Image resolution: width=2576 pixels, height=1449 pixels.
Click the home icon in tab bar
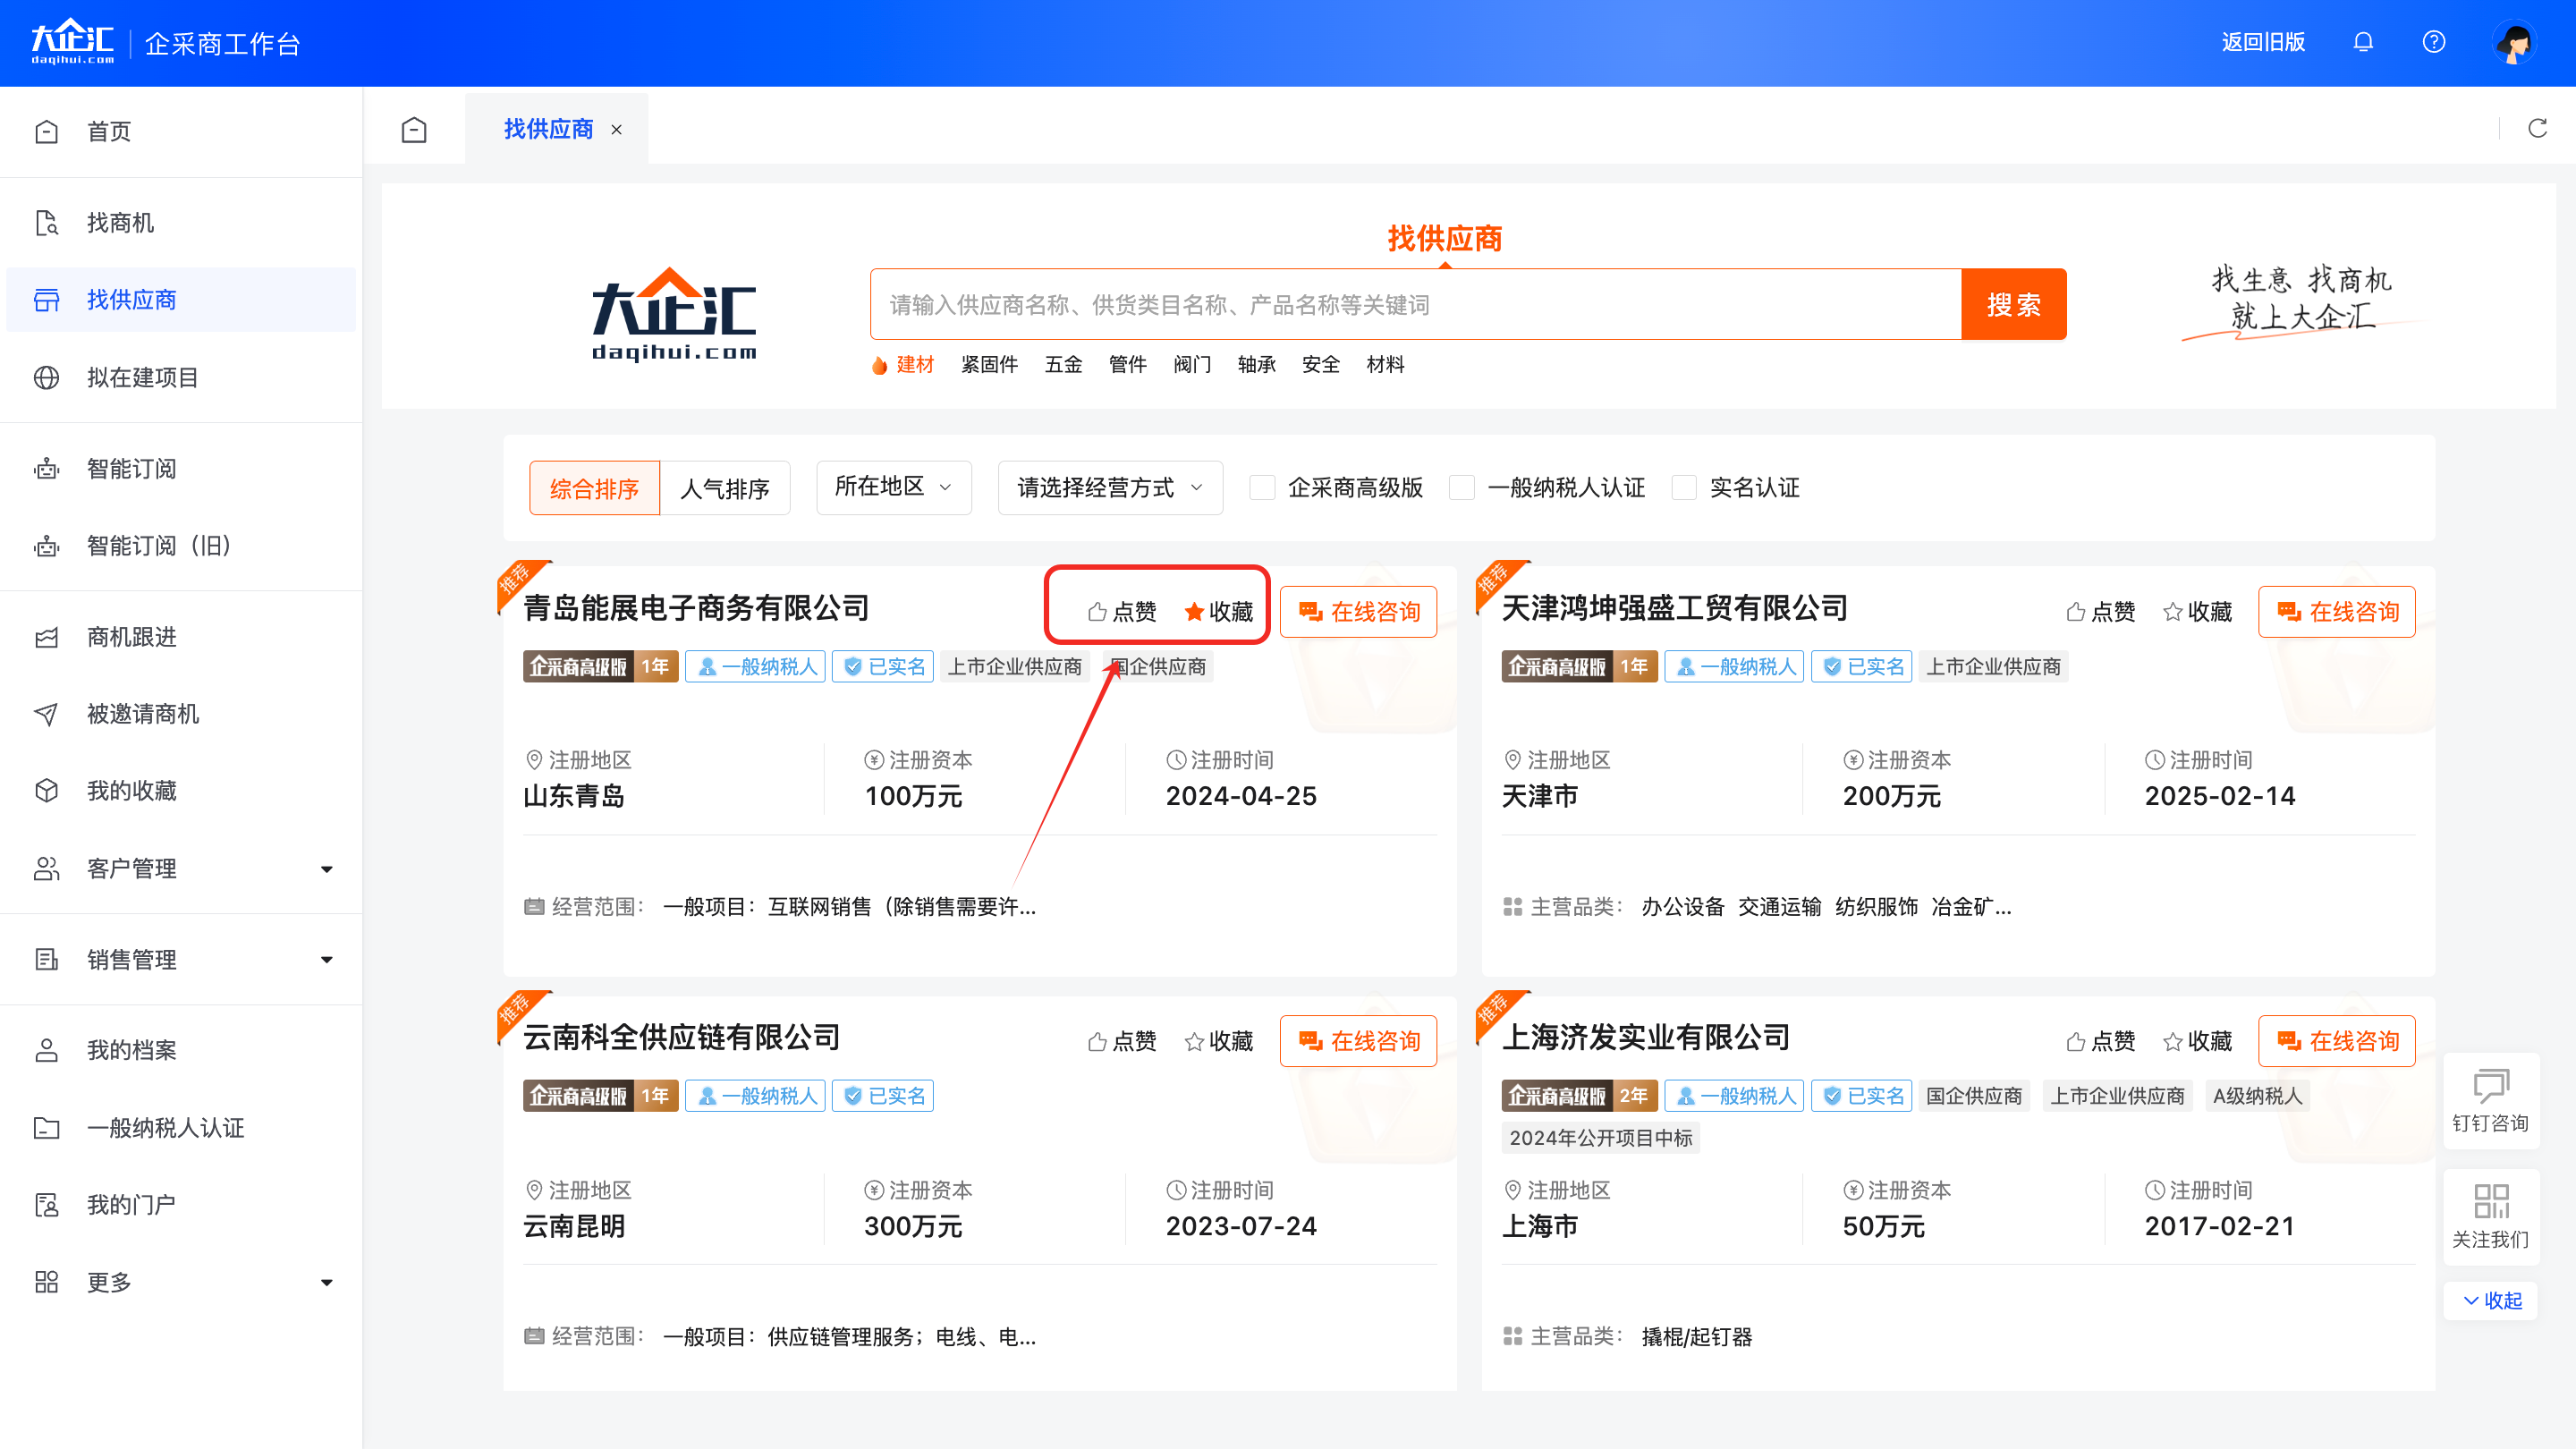(414, 129)
